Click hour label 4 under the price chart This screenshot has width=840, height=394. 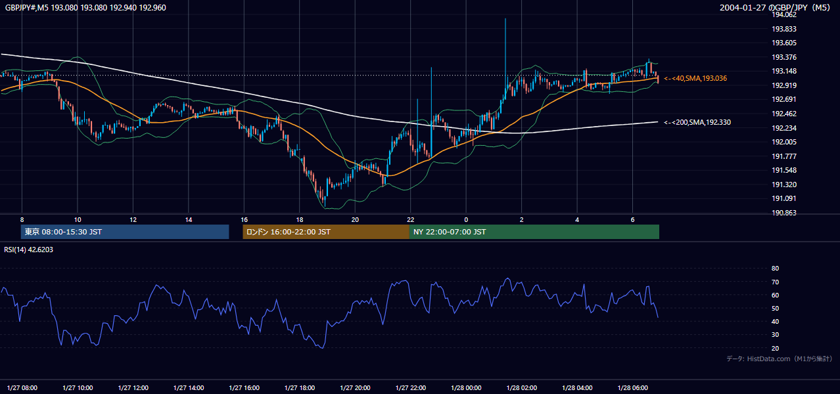coord(577,219)
